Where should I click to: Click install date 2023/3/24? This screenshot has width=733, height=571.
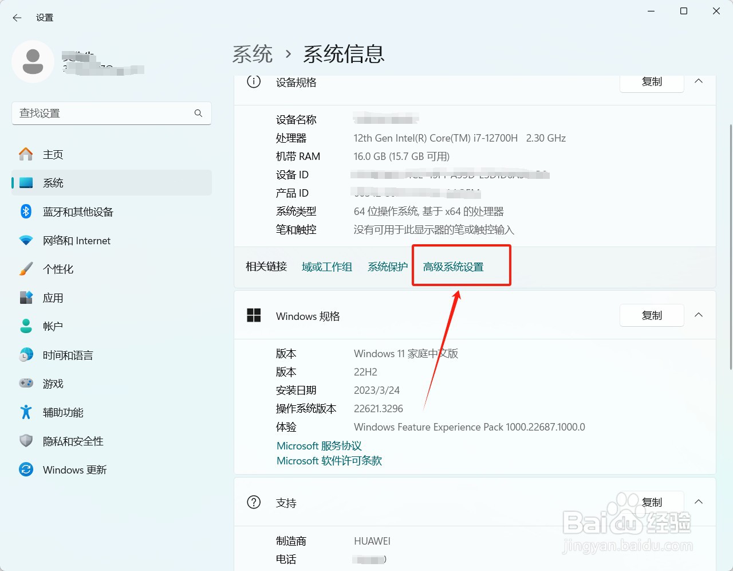(x=377, y=390)
